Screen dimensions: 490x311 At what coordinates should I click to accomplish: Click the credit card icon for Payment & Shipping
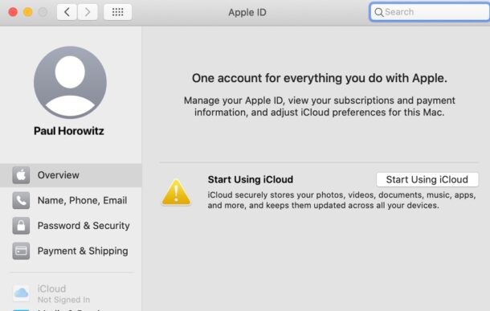21,251
